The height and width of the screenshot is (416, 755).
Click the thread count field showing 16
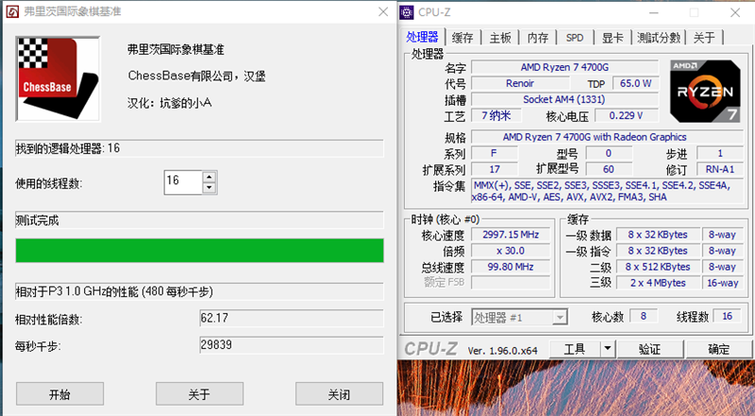(183, 182)
